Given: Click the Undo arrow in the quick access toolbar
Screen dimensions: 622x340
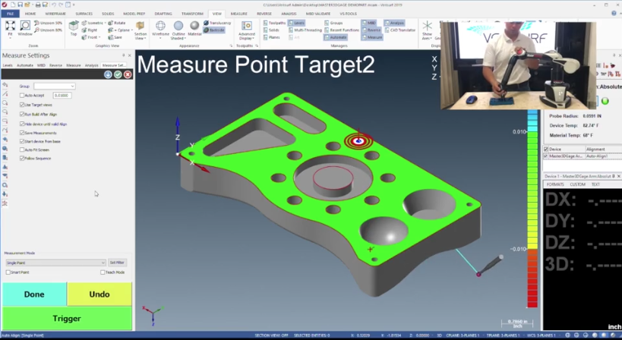Looking at the screenshot, I should tap(53, 5).
